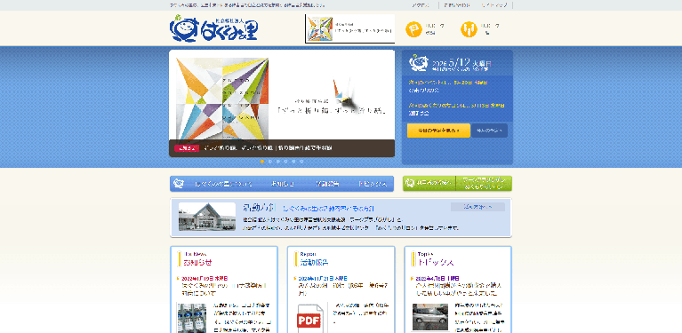Open the origami exhibition banner in the header
This screenshot has width=682, height=333.
pos(349,28)
